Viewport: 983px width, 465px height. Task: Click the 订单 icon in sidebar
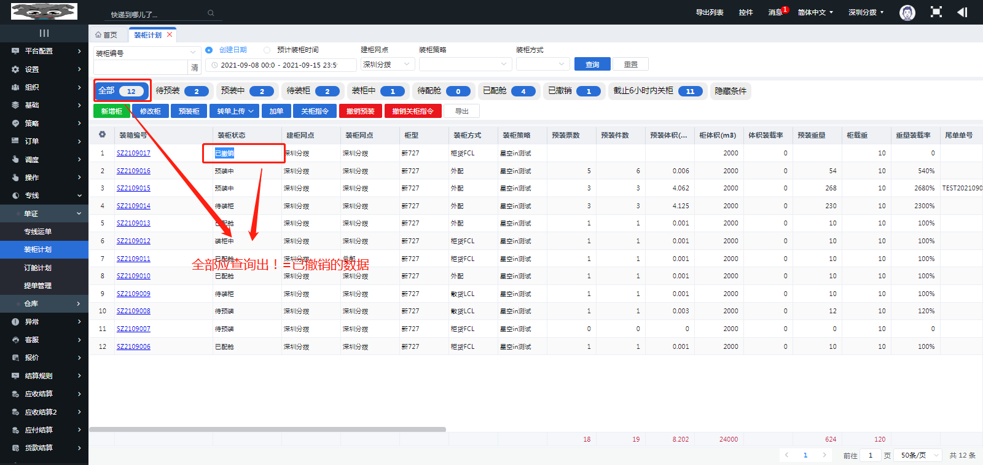point(15,141)
